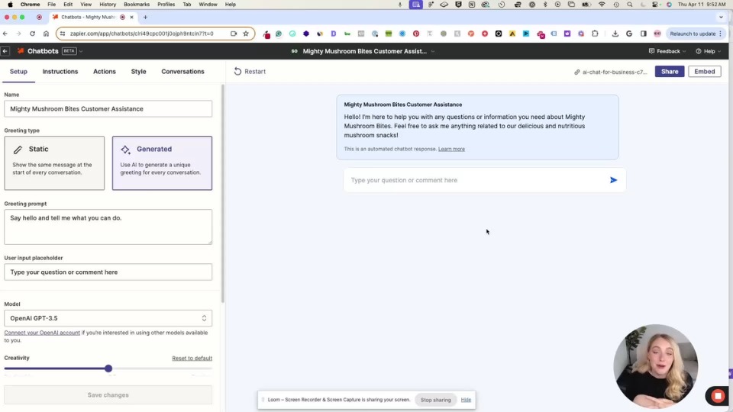Screen dimensions: 733x412
Task: Switch to the Actions tab
Action: (105, 72)
